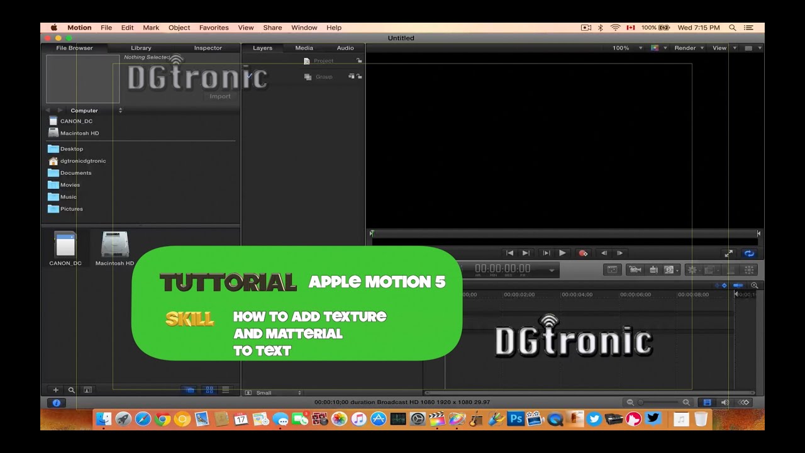Click the Import button

220,96
